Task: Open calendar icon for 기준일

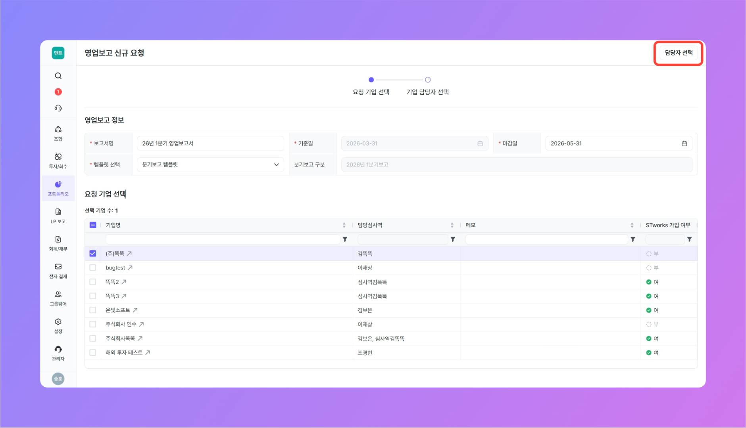Action: click(x=480, y=143)
